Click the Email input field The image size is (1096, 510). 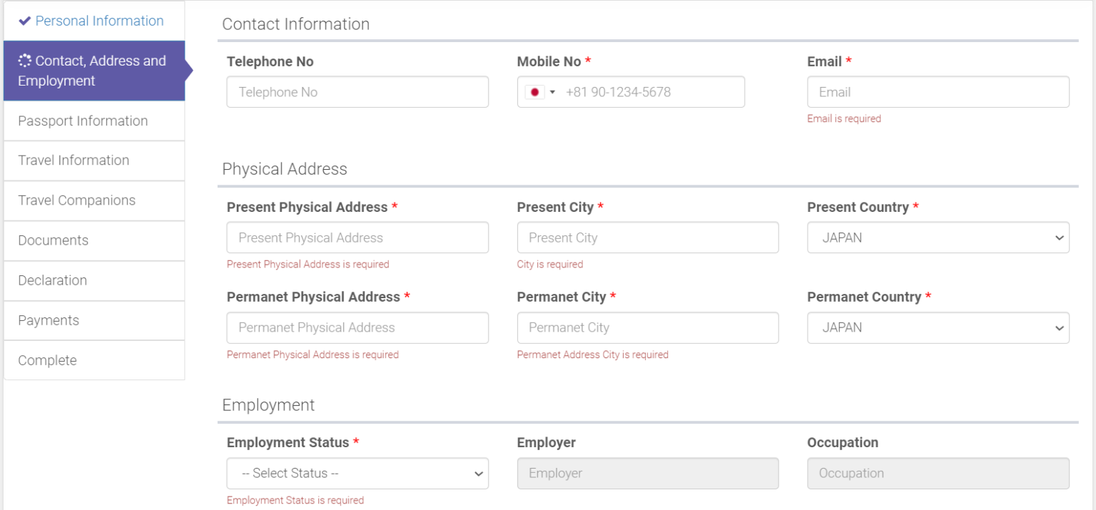coord(938,92)
